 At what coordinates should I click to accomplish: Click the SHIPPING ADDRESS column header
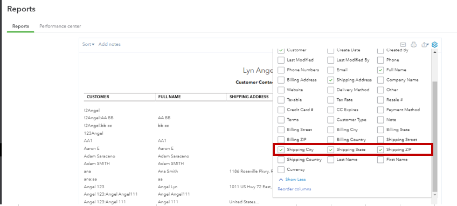249,97
